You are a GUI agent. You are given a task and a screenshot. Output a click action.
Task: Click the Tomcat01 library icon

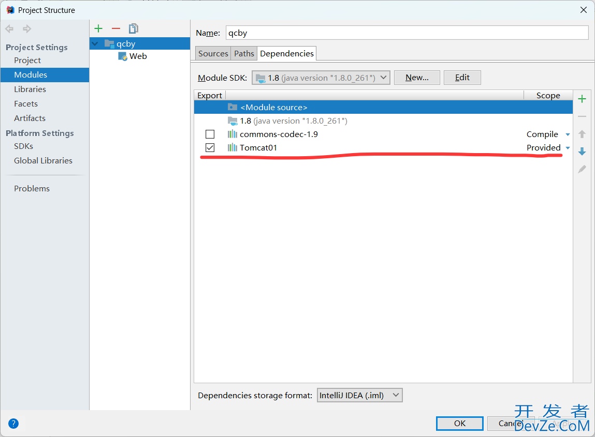pos(232,147)
